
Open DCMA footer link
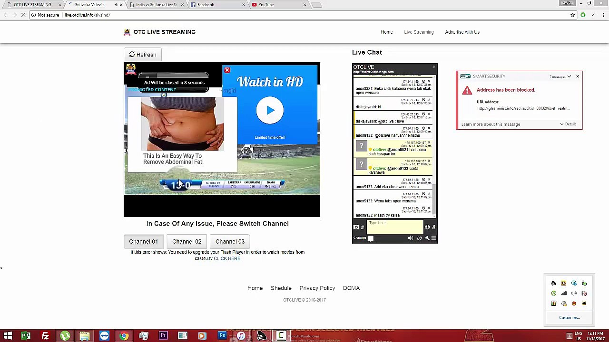pyautogui.click(x=351, y=288)
